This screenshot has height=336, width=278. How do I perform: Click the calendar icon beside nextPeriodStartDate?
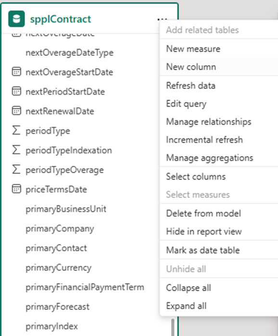(16, 91)
